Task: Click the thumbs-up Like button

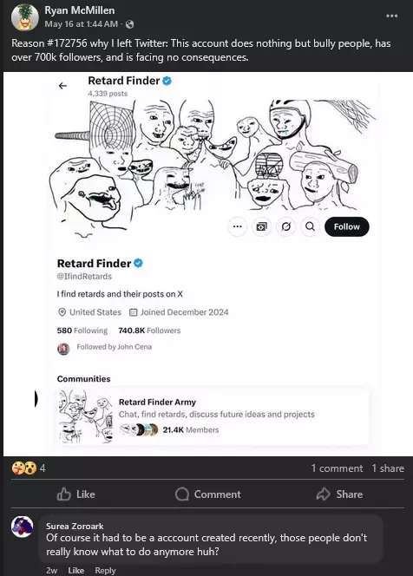Action: [76, 494]
